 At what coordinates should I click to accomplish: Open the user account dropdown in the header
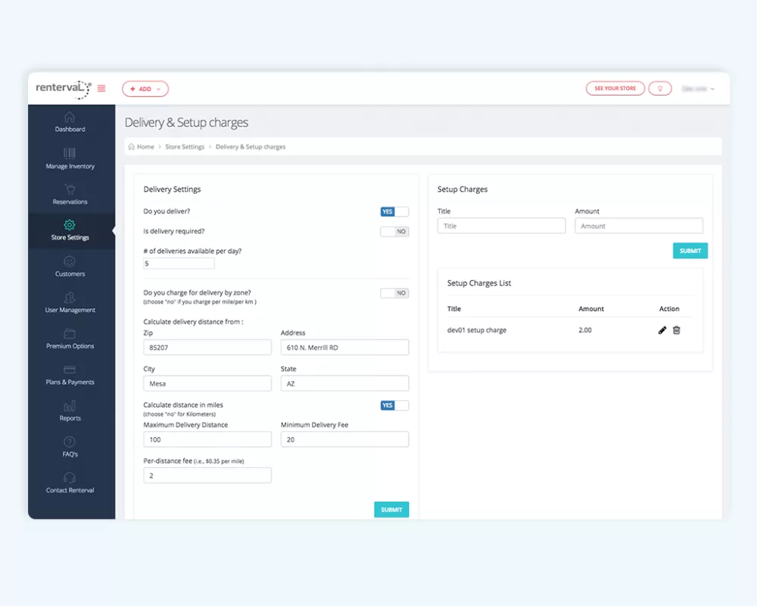[698, 89]
